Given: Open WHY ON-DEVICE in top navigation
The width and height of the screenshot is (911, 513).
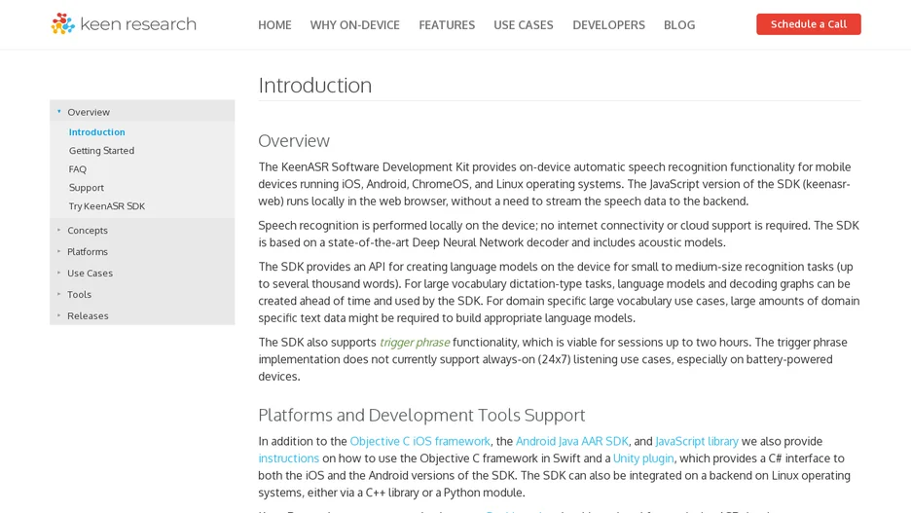Looking at the screenshot, I should [x=354, y=25].
